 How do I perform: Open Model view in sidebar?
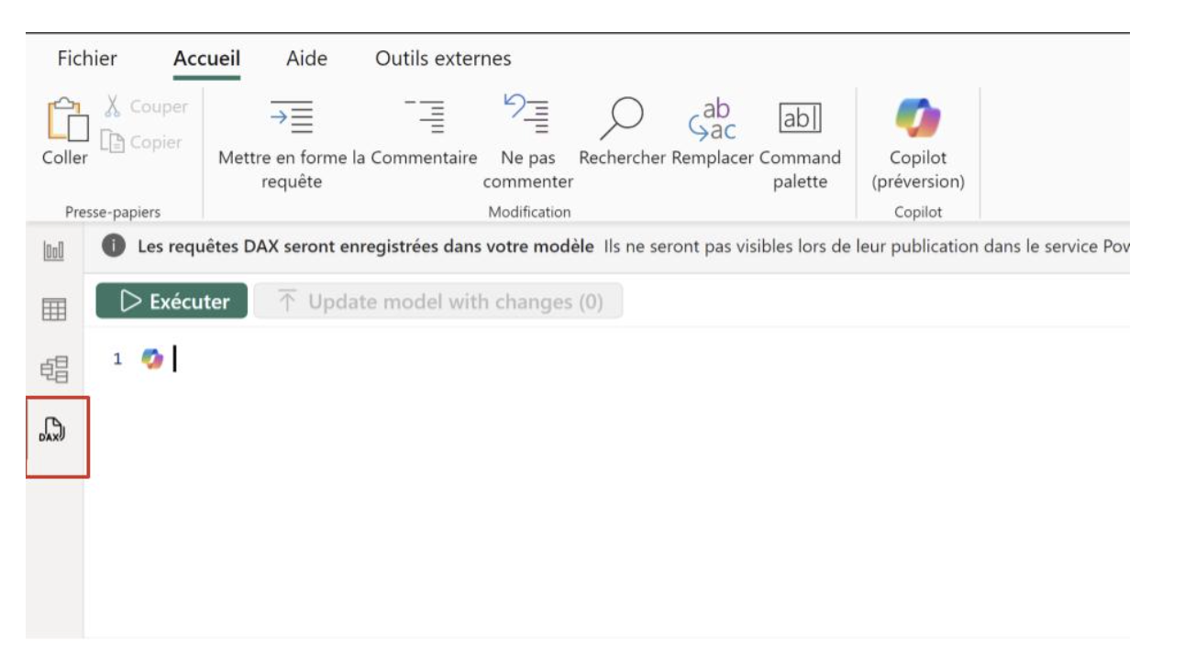(x=54, y=368)
